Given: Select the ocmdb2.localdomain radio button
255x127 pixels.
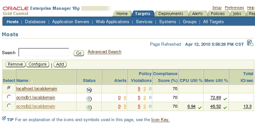Looking at the screenshot, I should coord(9,105).
